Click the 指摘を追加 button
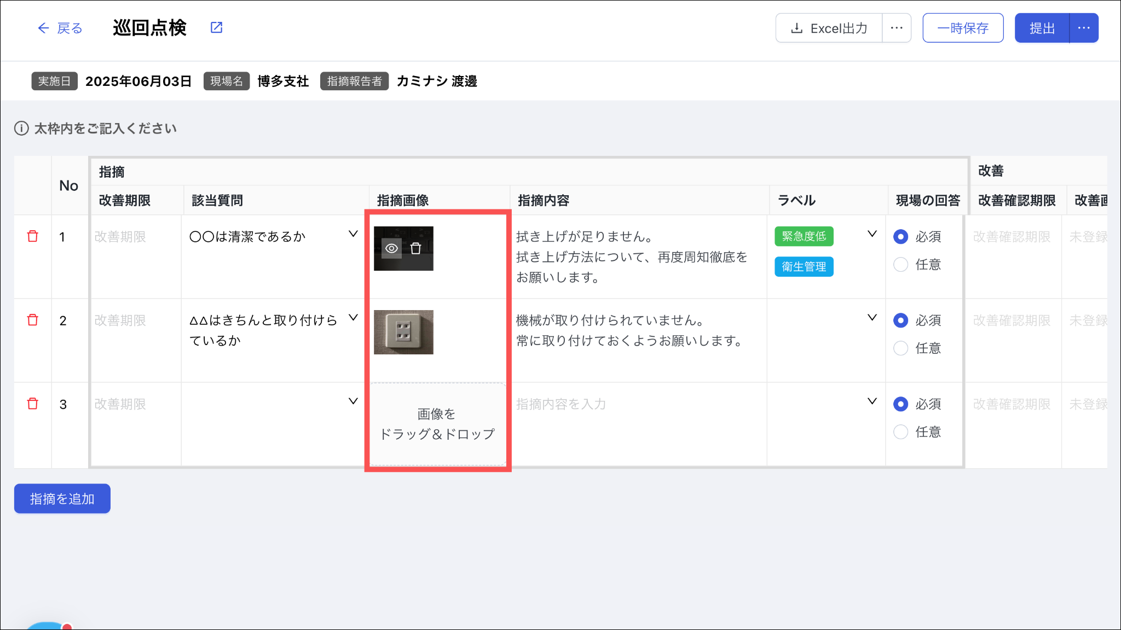1121x630 pixels. [62, 499]
